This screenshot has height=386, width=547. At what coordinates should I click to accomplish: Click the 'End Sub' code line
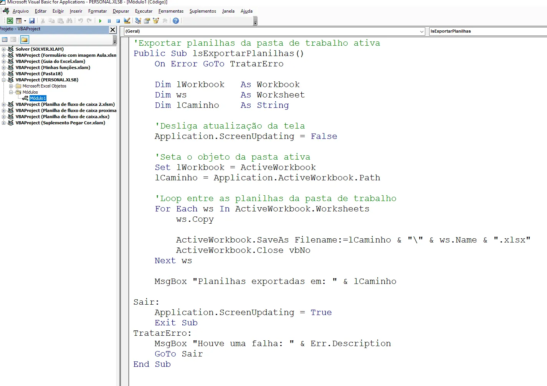[152, 364]
